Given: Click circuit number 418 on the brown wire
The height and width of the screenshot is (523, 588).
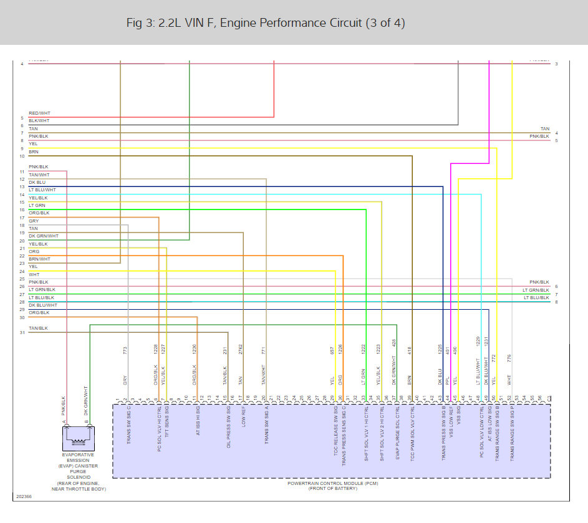Looking at the screenshot, I should (410, 350).
